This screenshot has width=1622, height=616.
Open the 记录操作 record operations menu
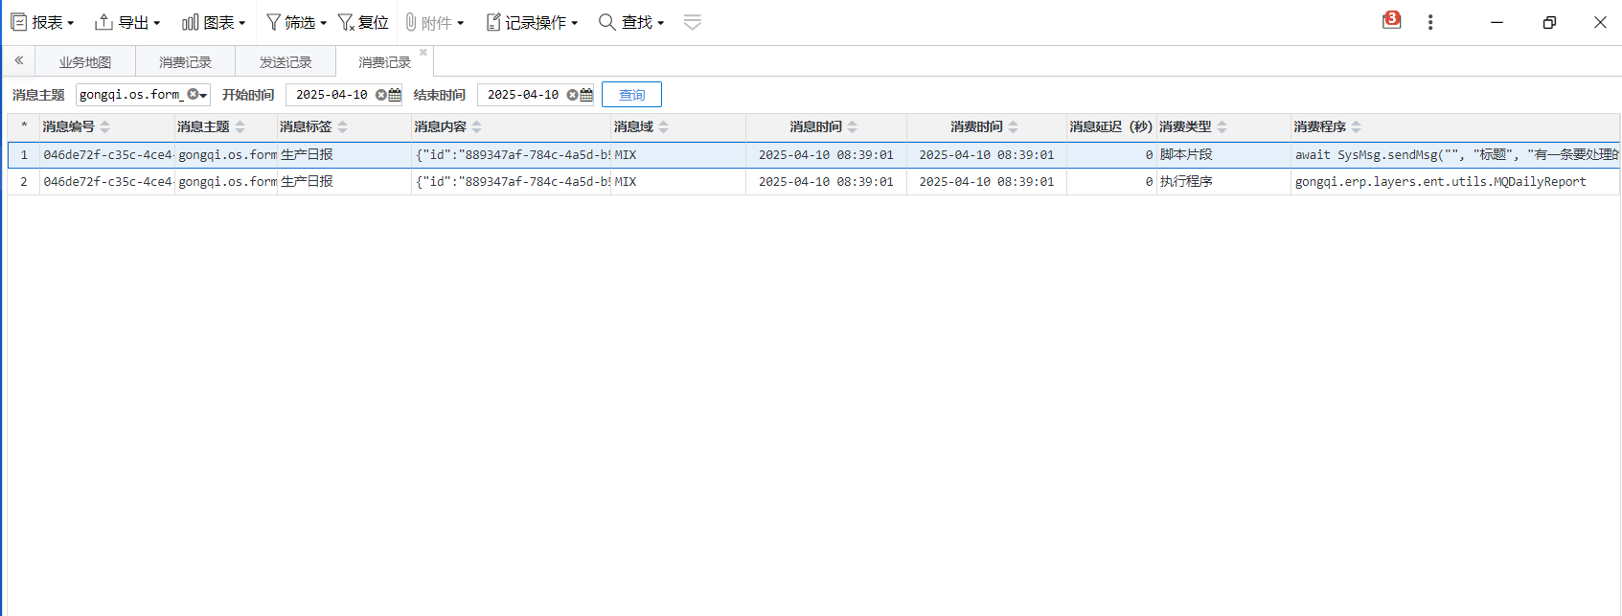tap(532, 22)
